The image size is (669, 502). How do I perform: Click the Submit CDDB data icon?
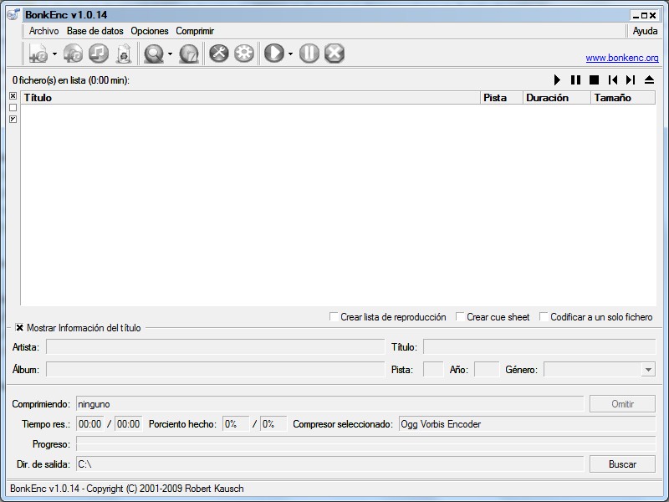pyautogui.click(x=189, y=54)
